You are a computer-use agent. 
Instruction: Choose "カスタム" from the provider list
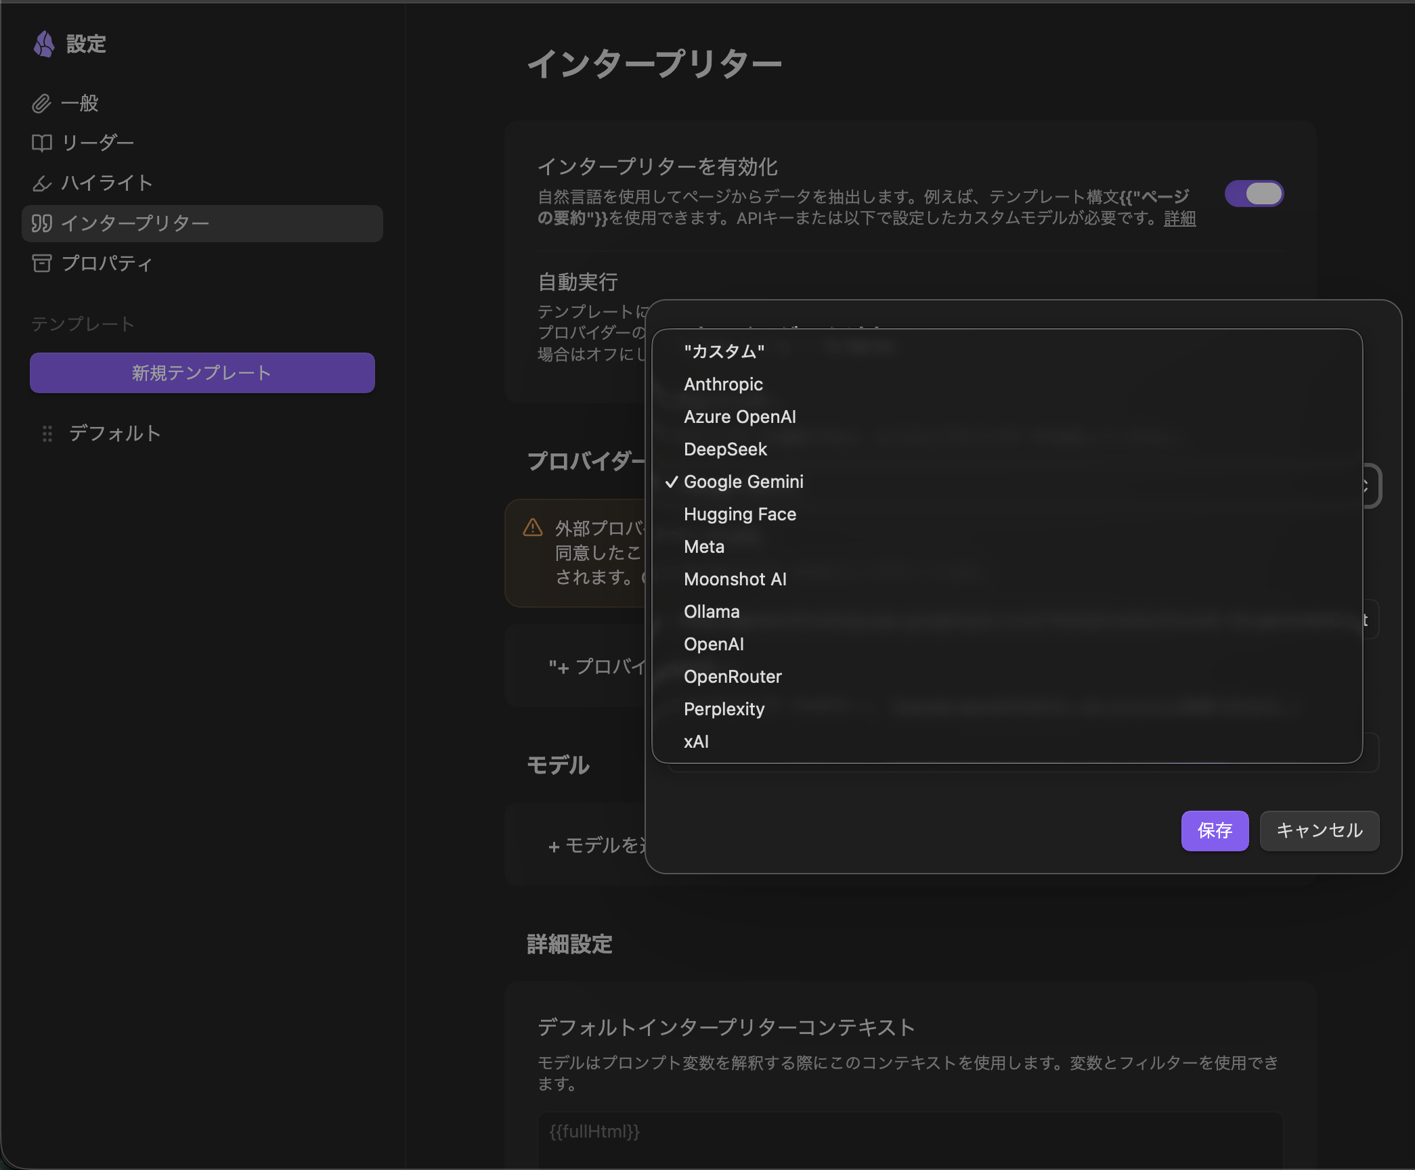tap(1007, 352)
